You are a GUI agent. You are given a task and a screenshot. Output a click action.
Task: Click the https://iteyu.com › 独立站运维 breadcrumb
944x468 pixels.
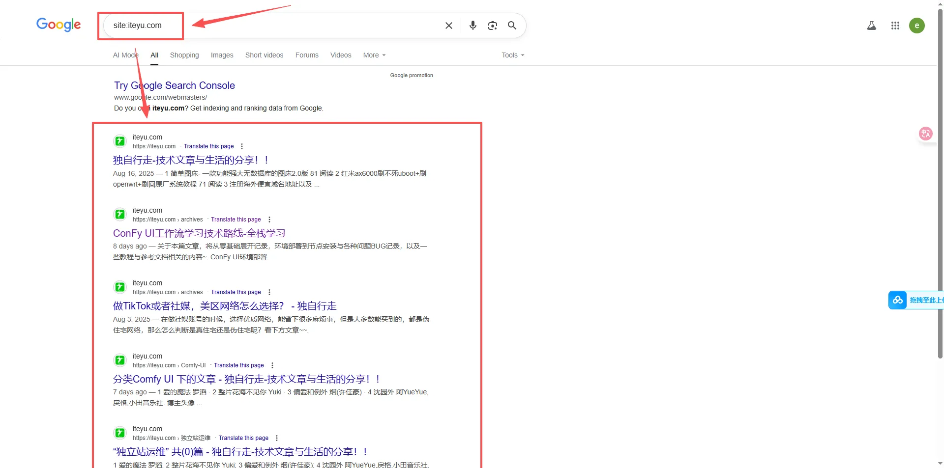tap(171, 438)
